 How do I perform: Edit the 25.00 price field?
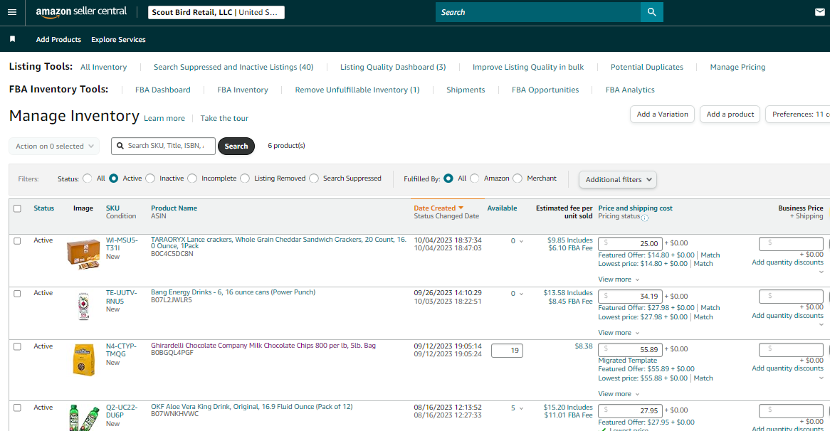(630, 243)
